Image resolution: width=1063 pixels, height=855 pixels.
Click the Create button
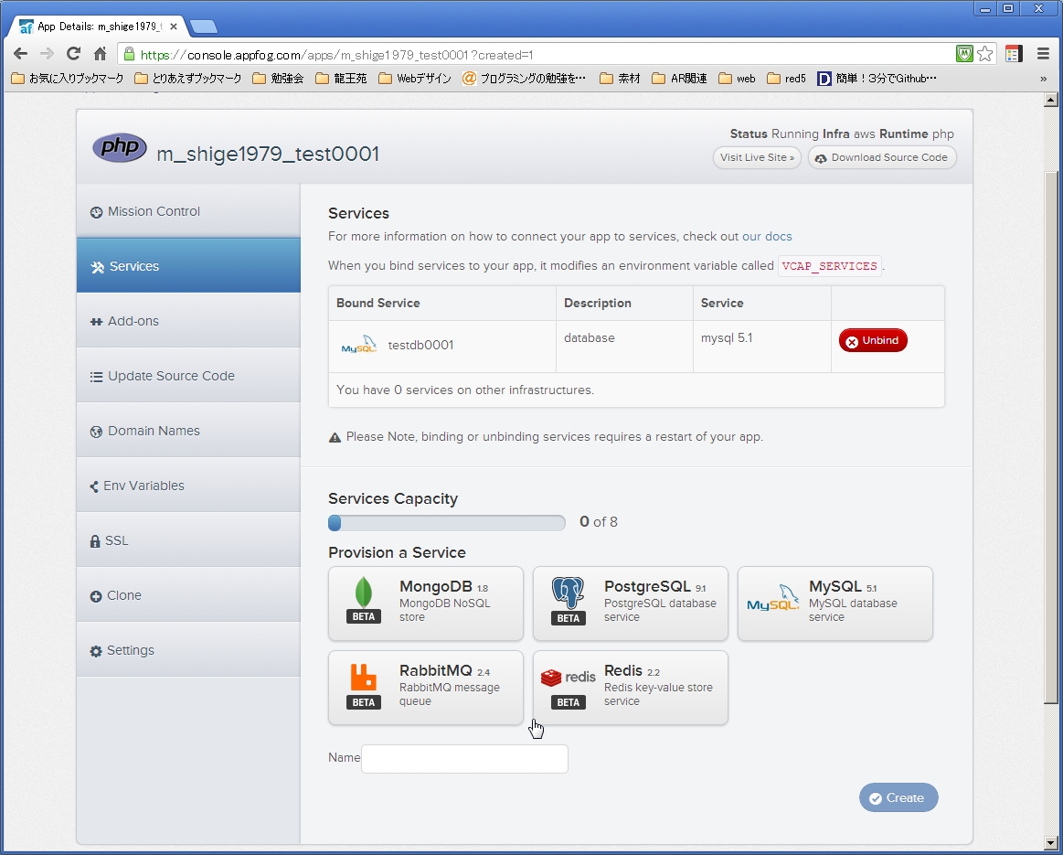(x=898, y=797)
